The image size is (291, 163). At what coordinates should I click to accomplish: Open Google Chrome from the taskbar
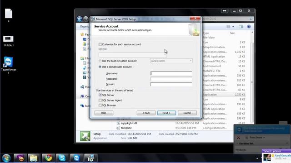(x=49, y=158)
